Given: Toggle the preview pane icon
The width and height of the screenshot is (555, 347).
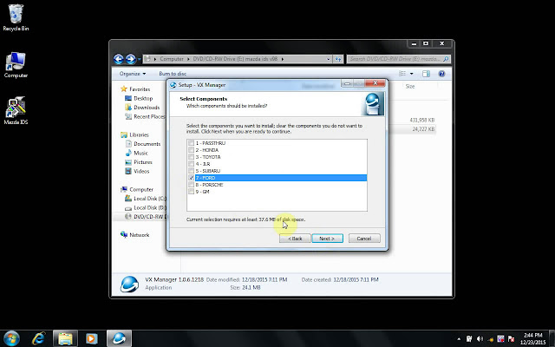Looking at the screenshot, I should point(426,74).
